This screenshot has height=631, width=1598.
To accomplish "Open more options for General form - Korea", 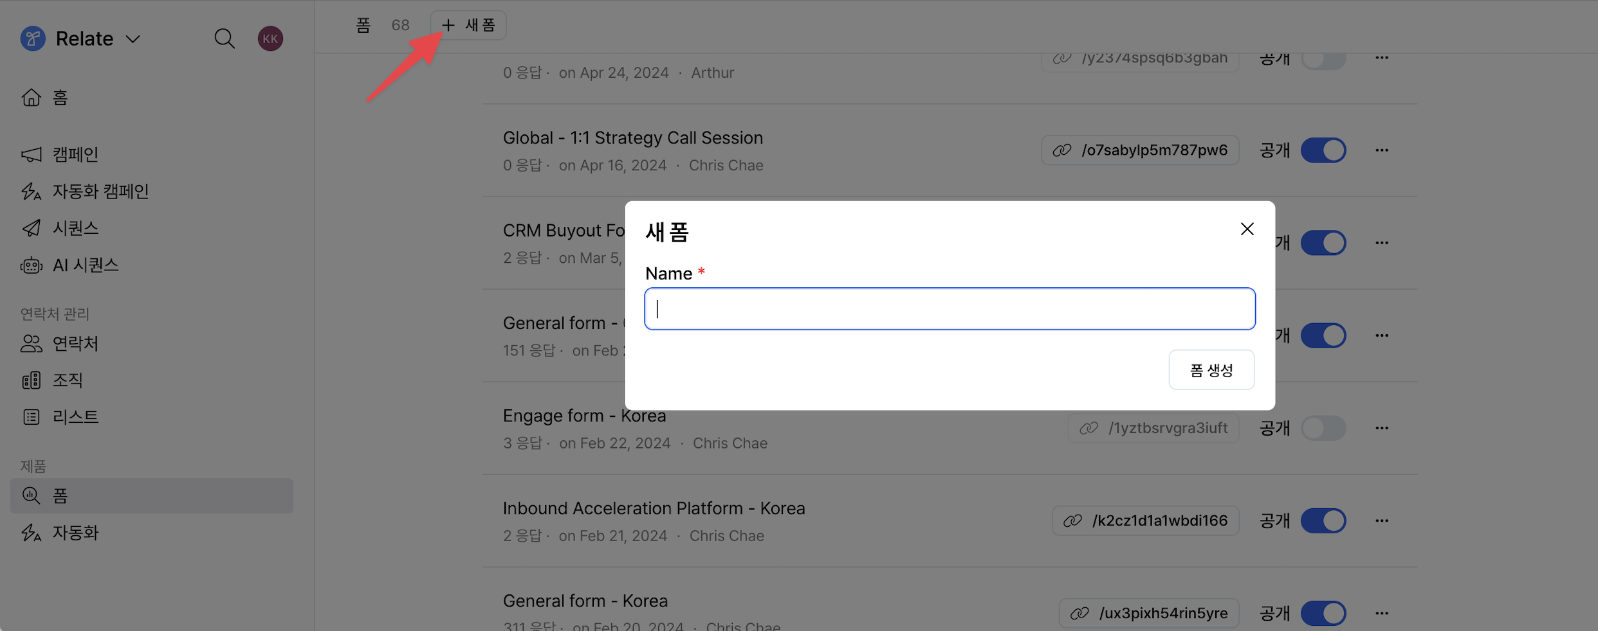I will pyautogui.click(x=1382, y=613).
